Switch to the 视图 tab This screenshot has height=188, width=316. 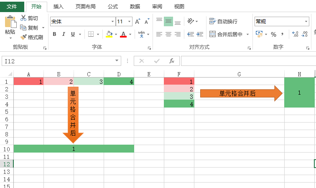click(x=179, y=6)
